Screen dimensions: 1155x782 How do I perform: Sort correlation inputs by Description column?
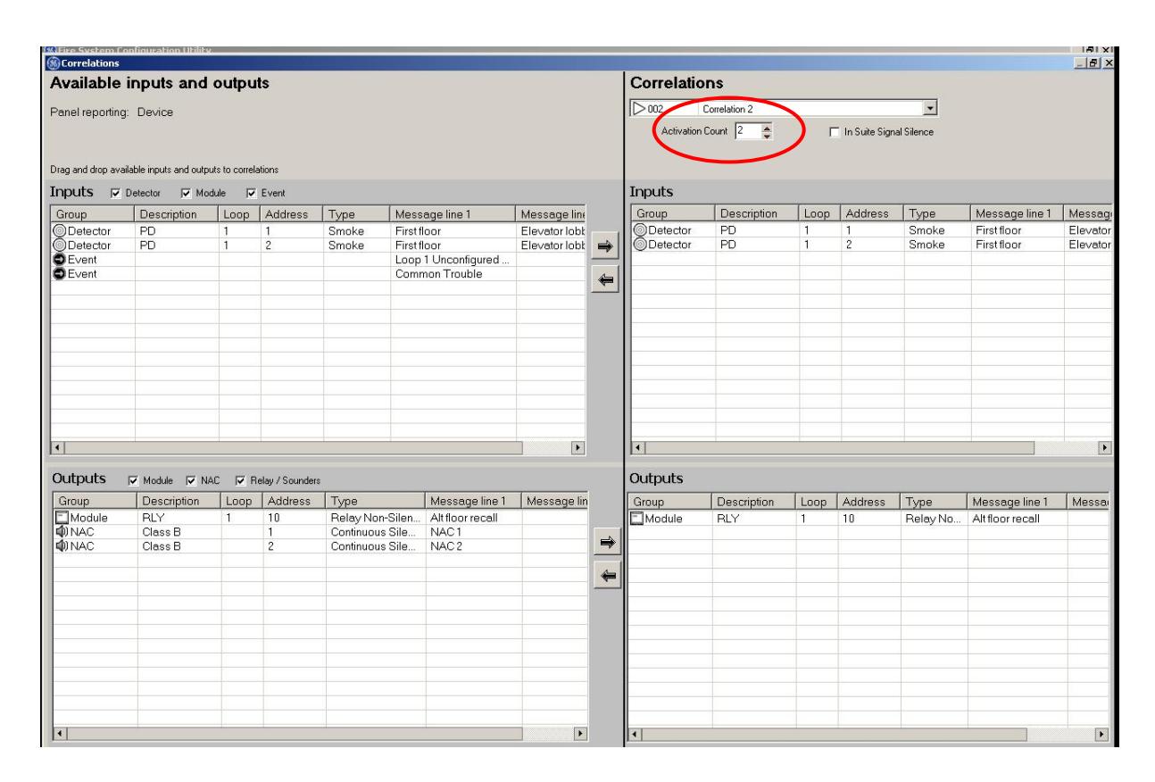[757, 215]
